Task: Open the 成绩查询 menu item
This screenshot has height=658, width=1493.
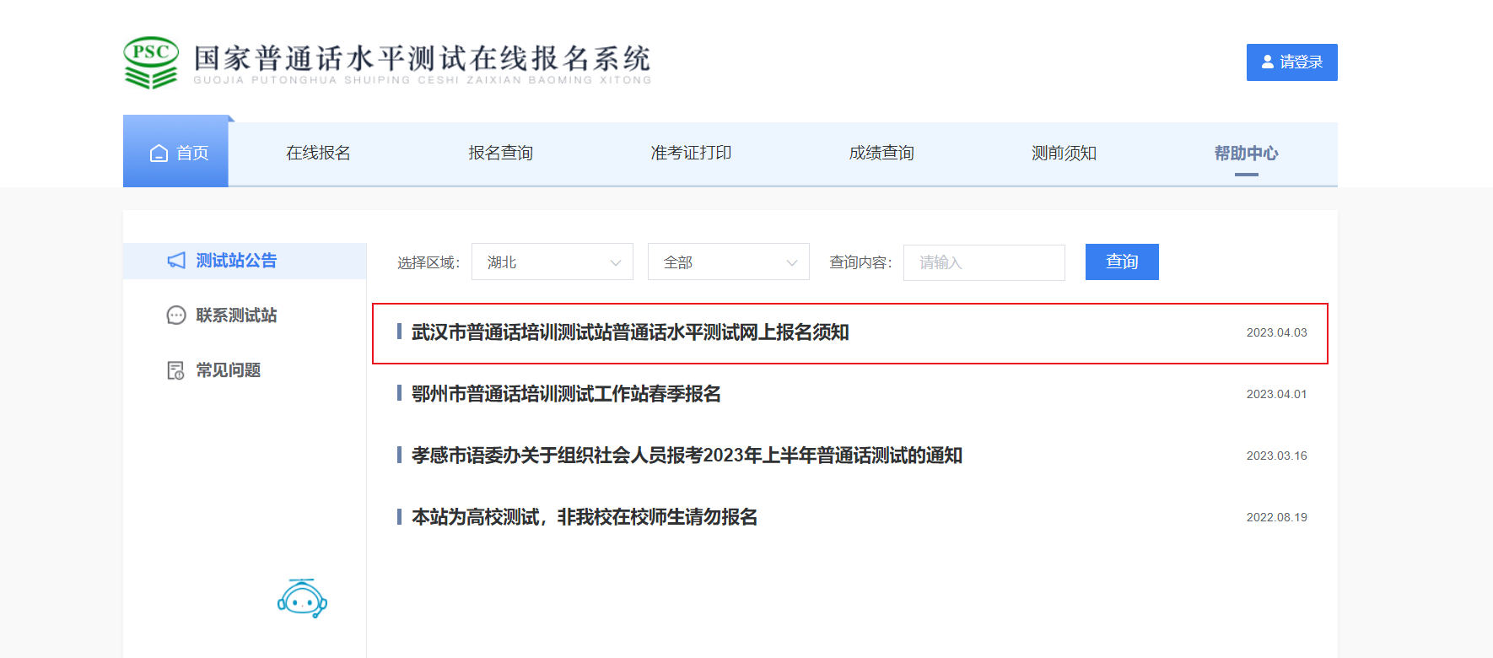Action: 881,153
